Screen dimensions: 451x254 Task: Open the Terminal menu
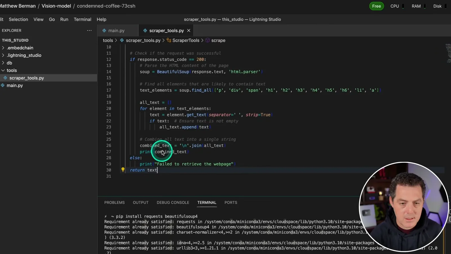point(82,19)
